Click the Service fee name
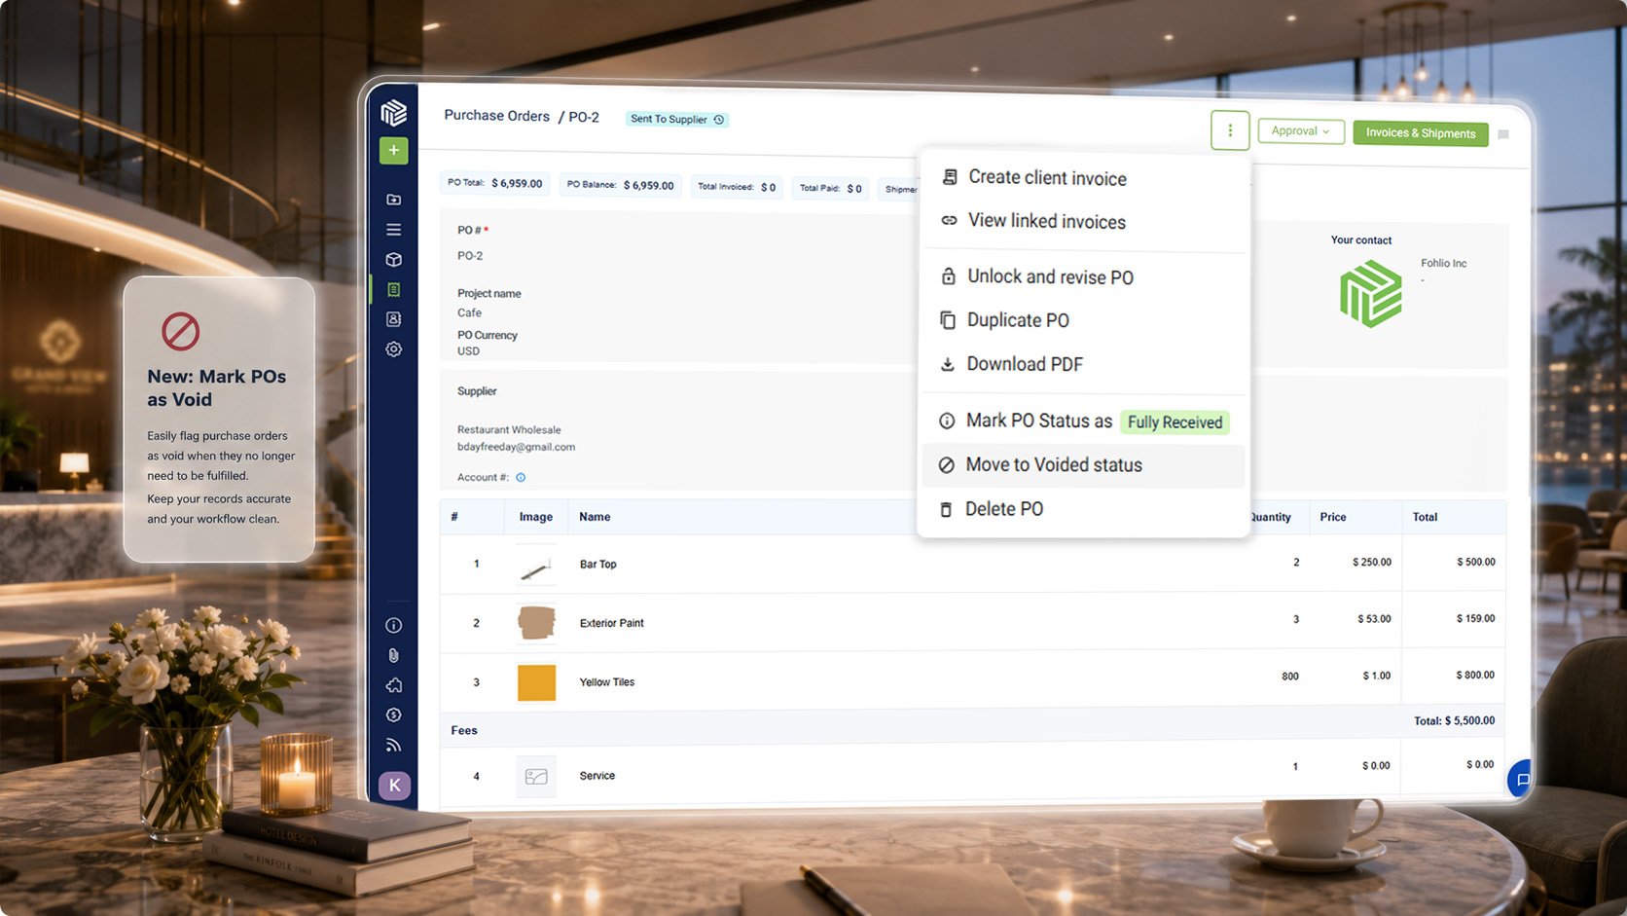Image resolution: width=1627 pixels, height=916 pixels. point(597,776)
